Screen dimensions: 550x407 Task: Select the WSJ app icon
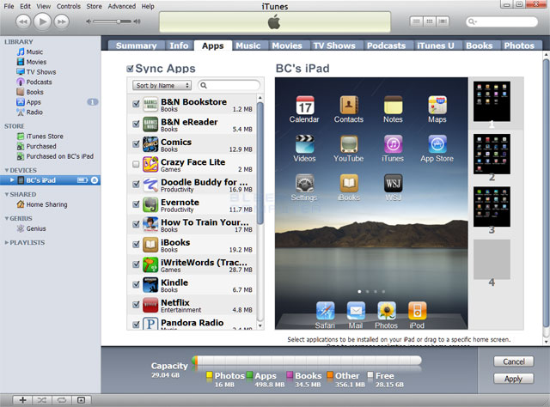point(393,183)
